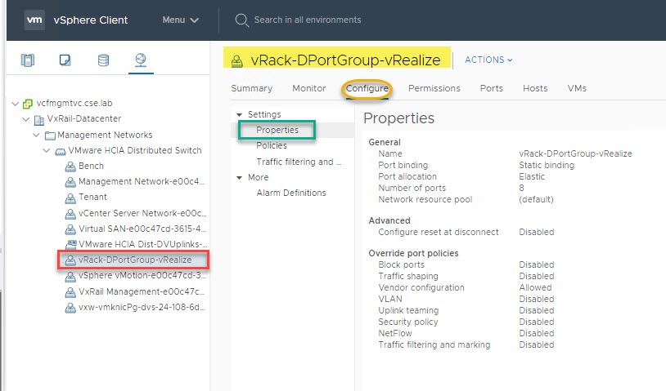Open the Ports tab
Screen dimensions: 666x391
pos(491,88)
